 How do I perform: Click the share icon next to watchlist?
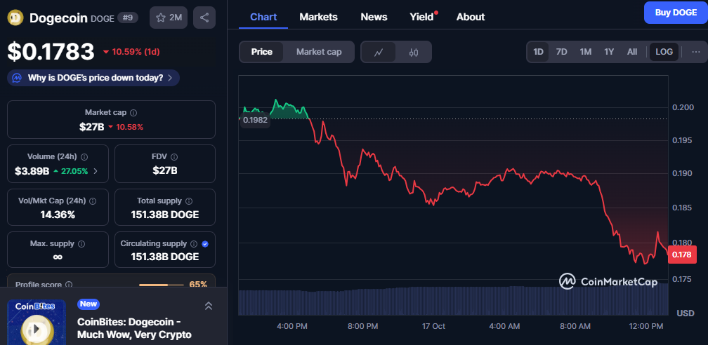(x=204, y=18)
